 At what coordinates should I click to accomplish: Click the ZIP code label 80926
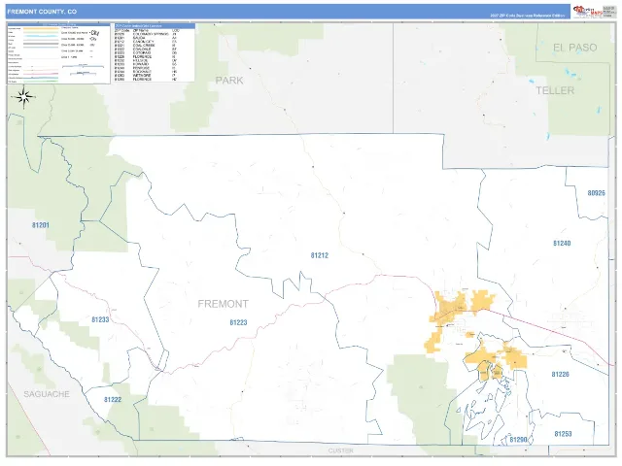click(596, 193)
